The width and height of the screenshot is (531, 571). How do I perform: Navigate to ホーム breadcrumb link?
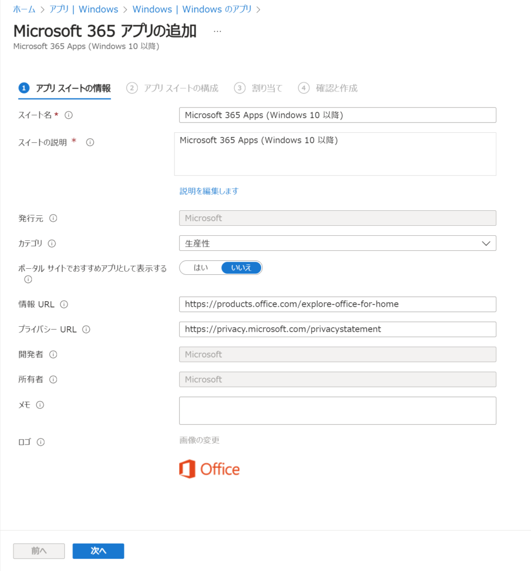coord(24,9)
